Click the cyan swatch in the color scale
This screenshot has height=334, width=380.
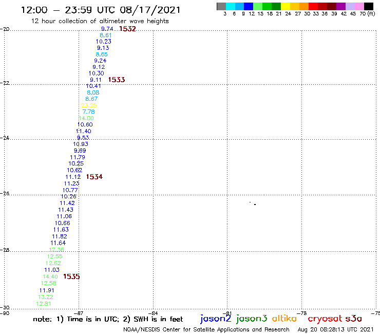tap(231, 6)
